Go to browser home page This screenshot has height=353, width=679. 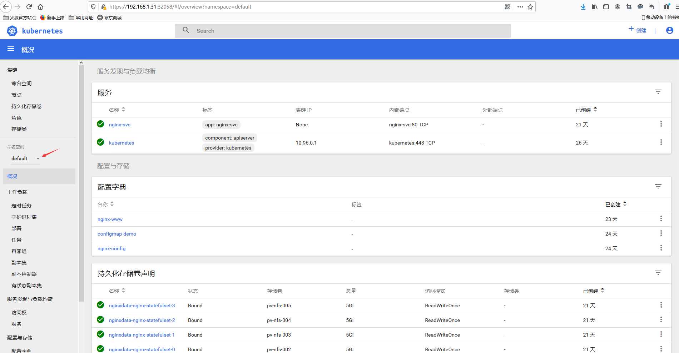click(40, 7)
